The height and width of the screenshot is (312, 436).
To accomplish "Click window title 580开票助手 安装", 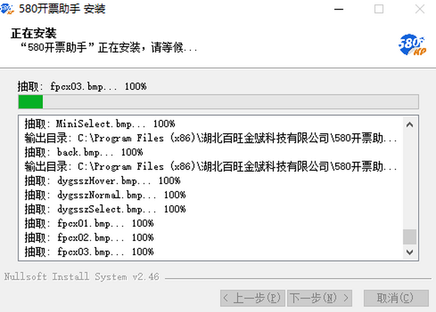I will (x=62, y=9).
